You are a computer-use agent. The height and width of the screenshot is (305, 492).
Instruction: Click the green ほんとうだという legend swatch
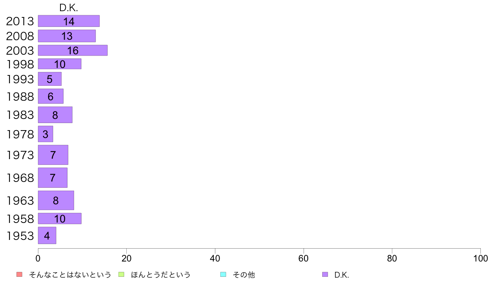pos(121,274)
